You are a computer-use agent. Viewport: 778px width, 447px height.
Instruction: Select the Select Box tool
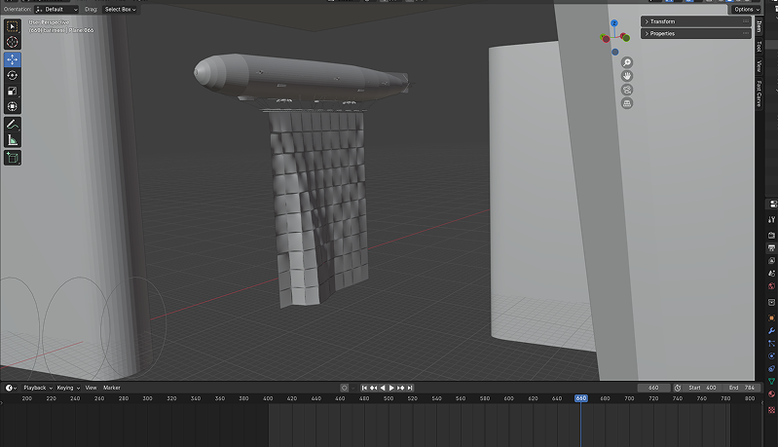13,26
